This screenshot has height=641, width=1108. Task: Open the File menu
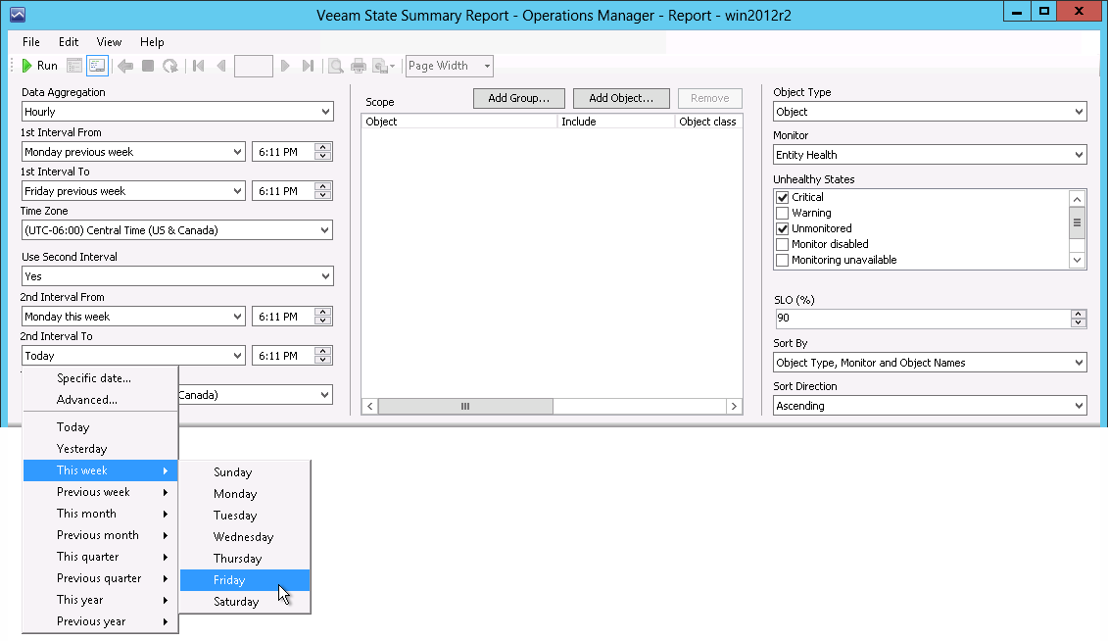pyautogui.click(x=31, y=42)
